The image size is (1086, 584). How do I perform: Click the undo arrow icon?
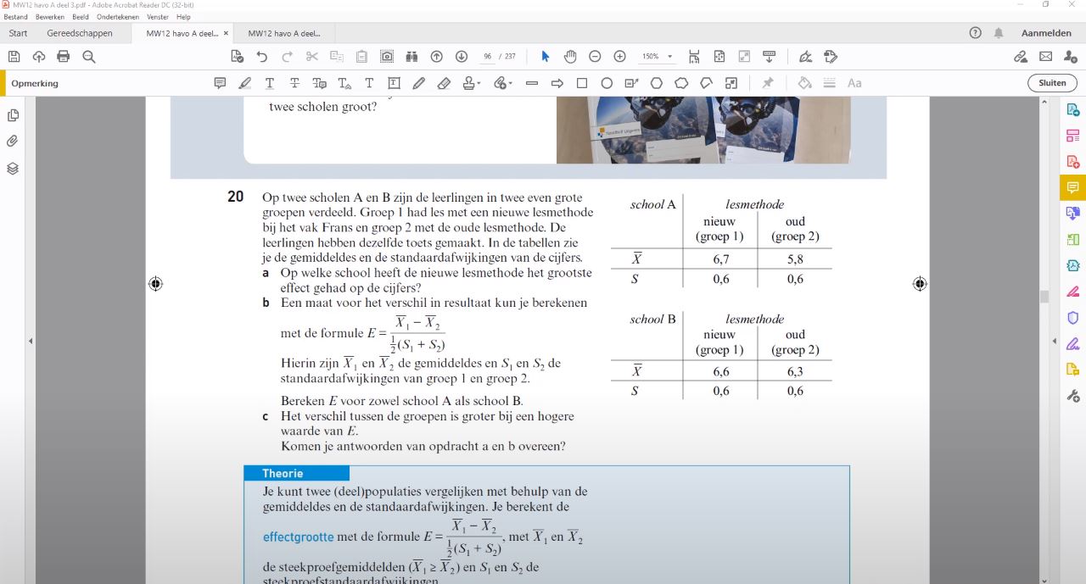point(262,57)
